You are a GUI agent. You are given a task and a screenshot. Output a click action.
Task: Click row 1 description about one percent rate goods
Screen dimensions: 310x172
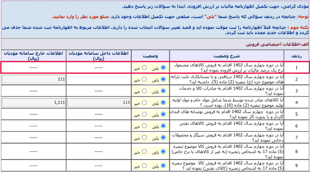click(x=229, y=67)
